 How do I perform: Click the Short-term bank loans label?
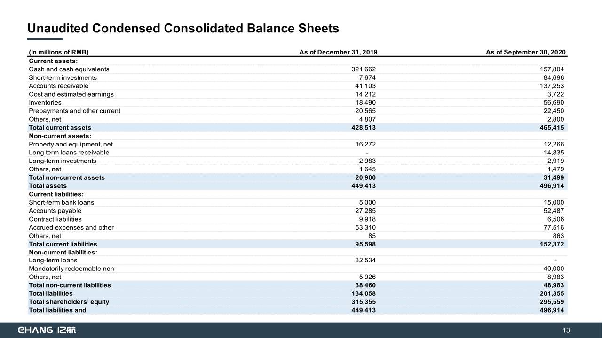pos(62,202)
